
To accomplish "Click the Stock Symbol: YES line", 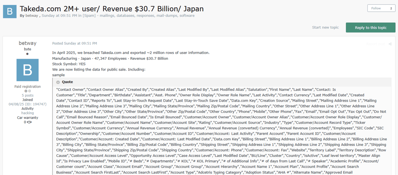I will (x=69, y=64).
